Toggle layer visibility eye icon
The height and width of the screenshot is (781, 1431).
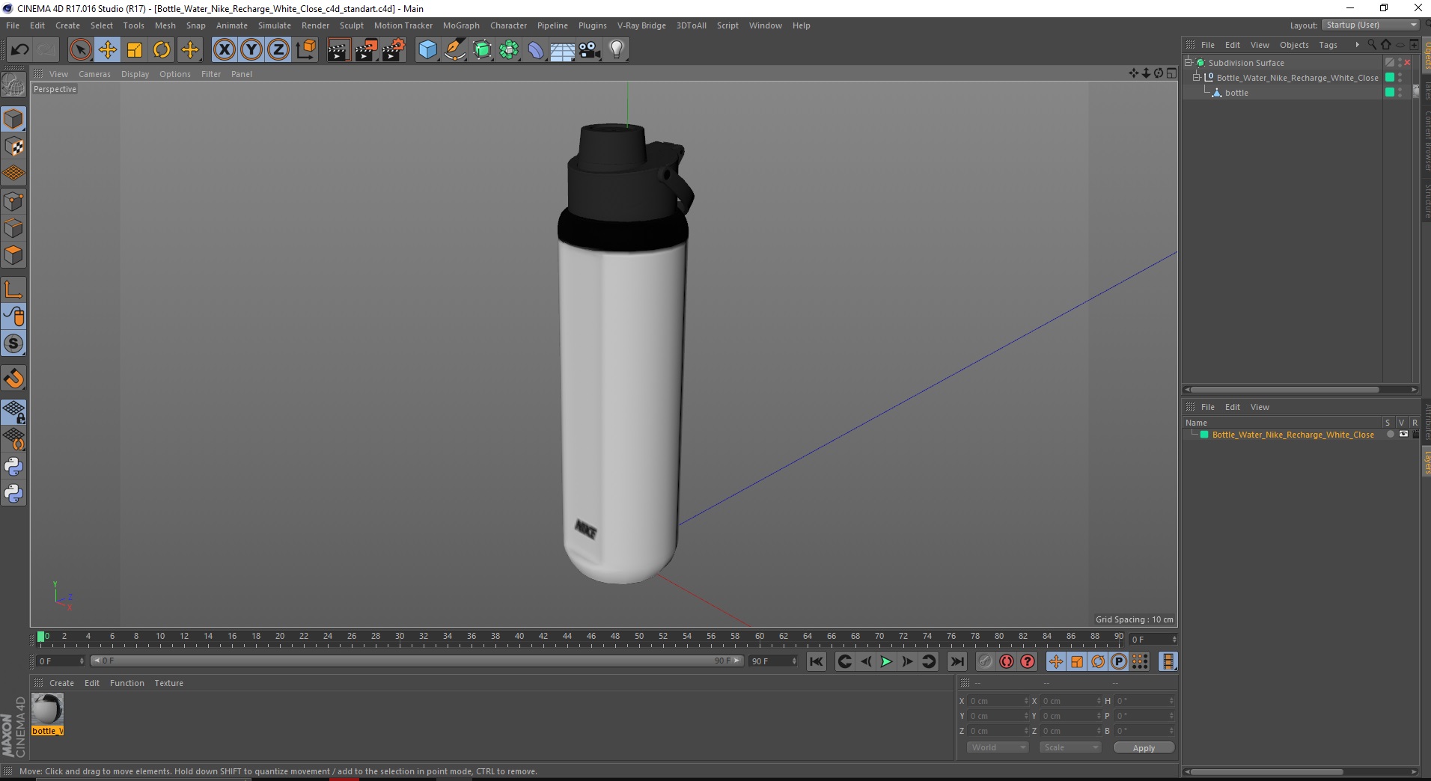pyautogui.click(x=1403, y=435)
